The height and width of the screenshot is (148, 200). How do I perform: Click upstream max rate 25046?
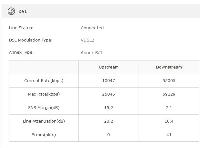pos(109,94)
